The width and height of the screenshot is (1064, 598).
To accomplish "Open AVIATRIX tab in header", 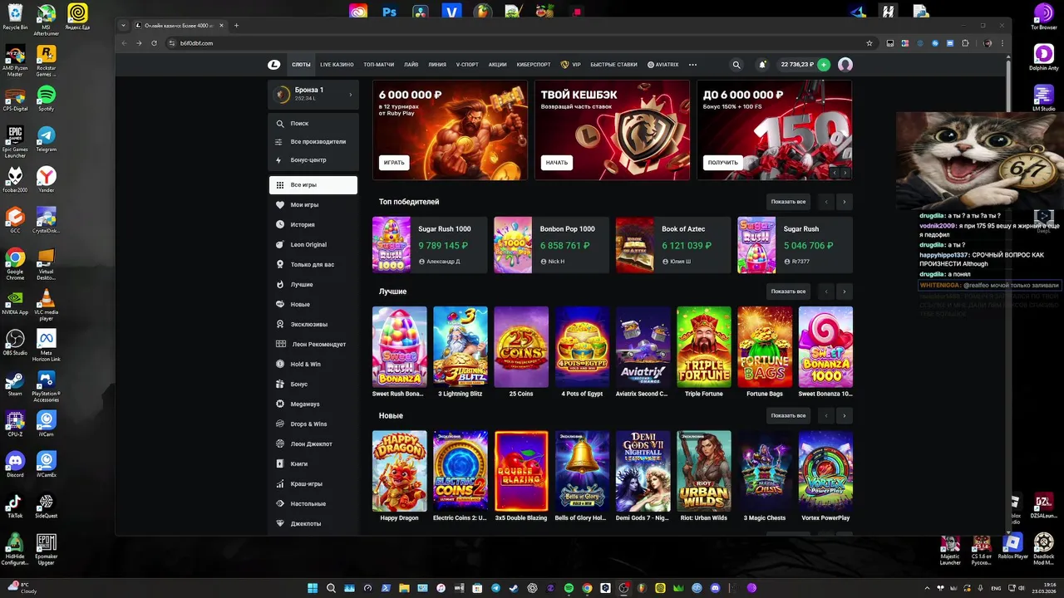I will pos(663,65).
